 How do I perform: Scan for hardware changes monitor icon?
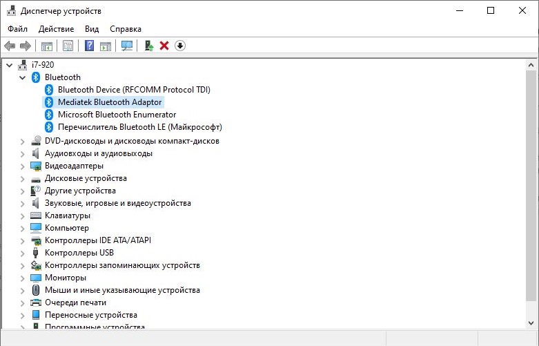(x=127, y=46)
